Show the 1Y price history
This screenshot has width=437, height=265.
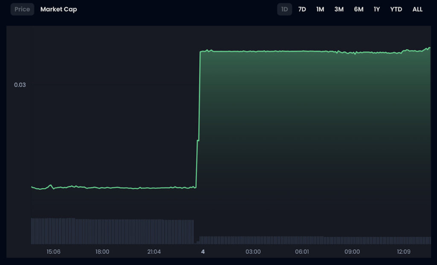tap(376, 9)
